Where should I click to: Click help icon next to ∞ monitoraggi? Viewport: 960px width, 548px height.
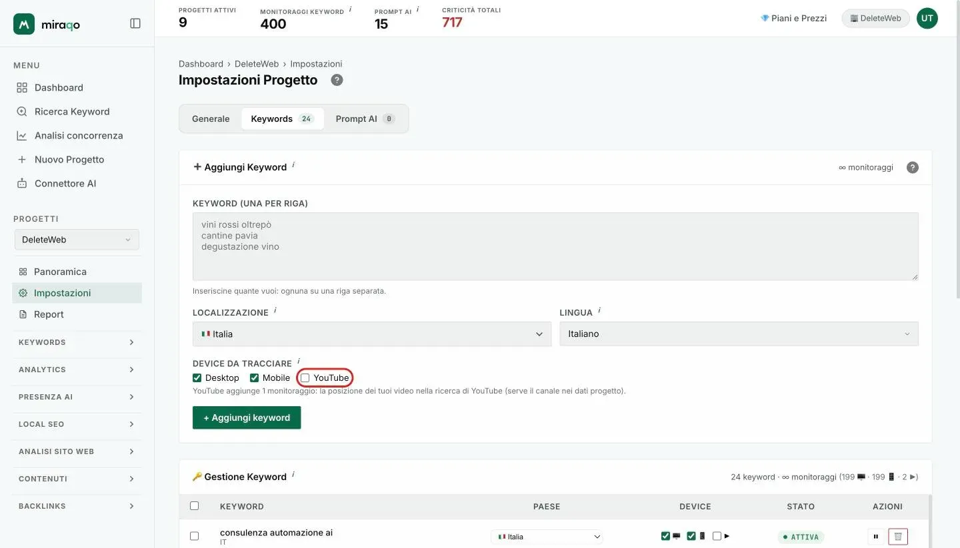pos(913,167)
